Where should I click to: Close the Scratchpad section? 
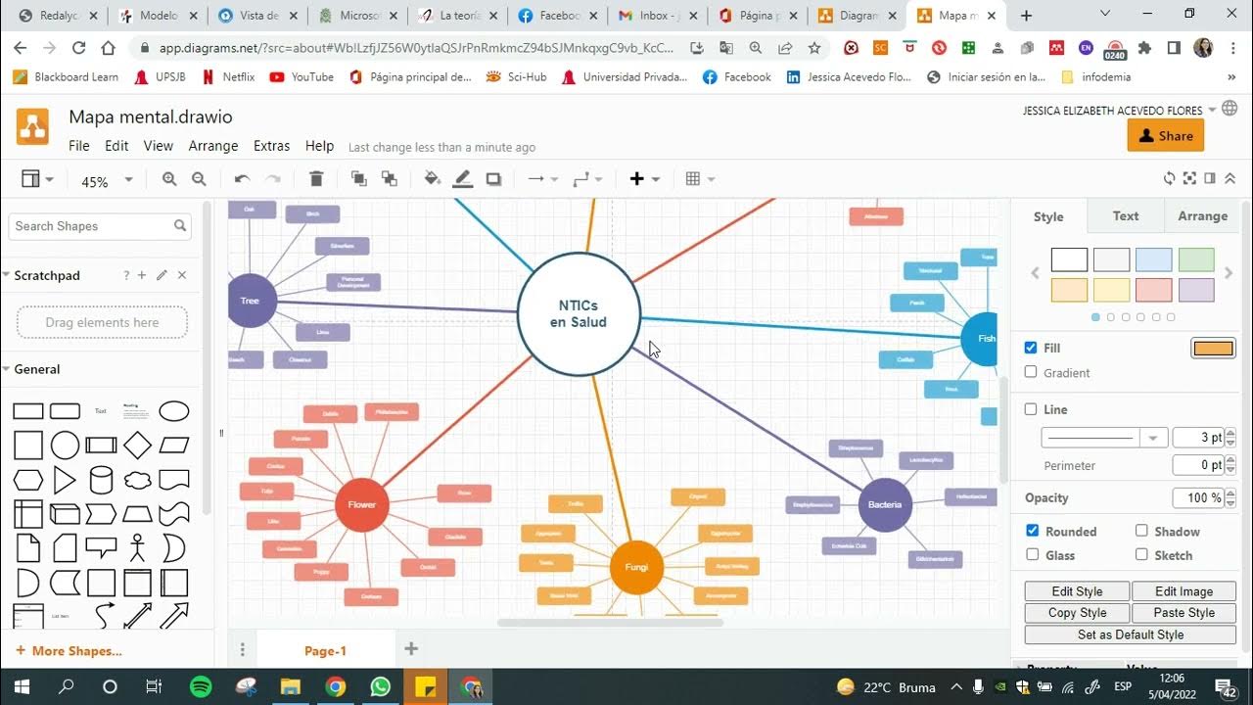point(182,276)
